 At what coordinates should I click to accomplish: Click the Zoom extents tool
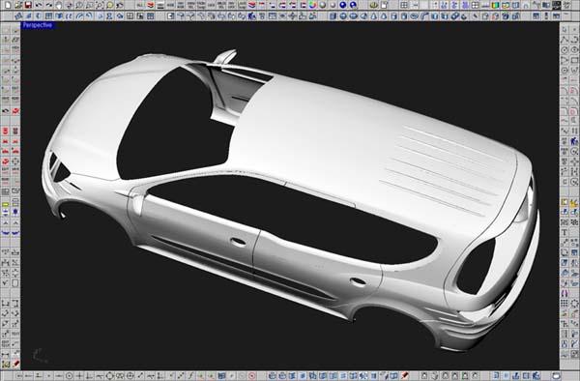[100, 5]
